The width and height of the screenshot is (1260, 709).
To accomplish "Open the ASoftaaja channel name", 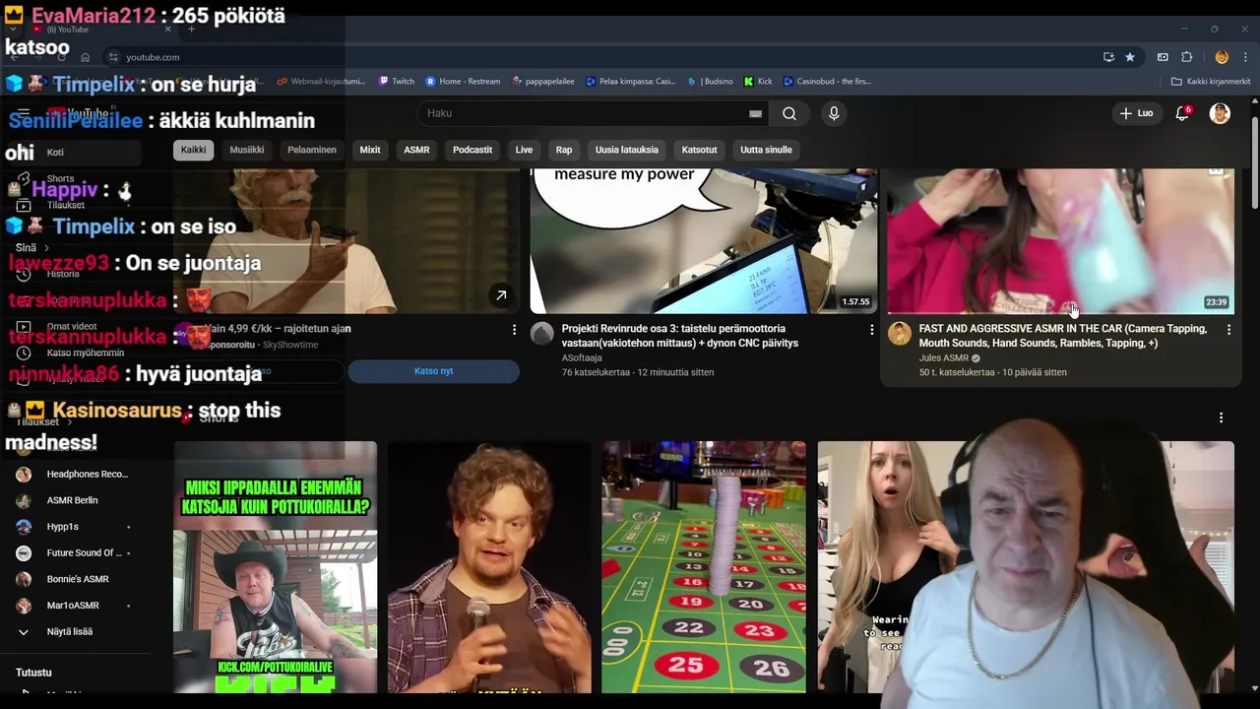I will pyautogui.click(x=582, y=358).
